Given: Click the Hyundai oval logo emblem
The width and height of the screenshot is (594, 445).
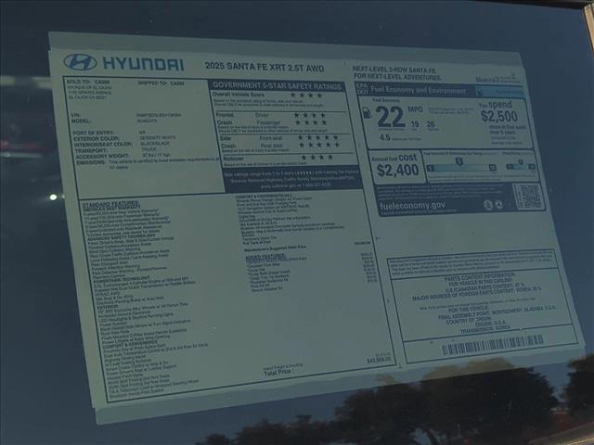Looking at the screenshot, I should pyautogui.click(x=80, y=62).
